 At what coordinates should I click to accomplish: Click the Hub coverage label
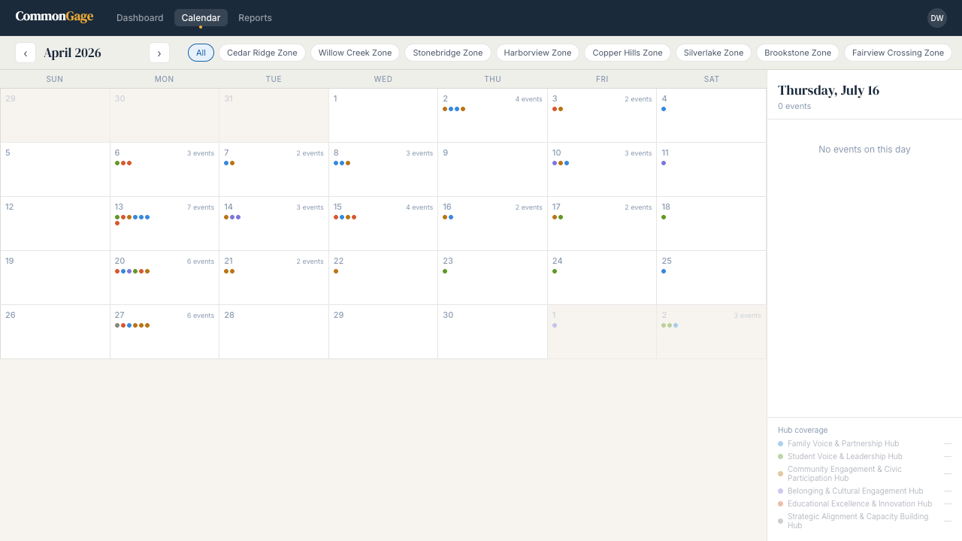coord(803,430)
